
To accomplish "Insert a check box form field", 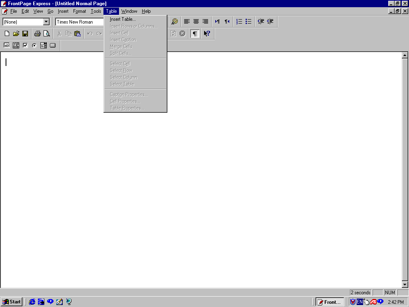I will [x=25, y=46].
